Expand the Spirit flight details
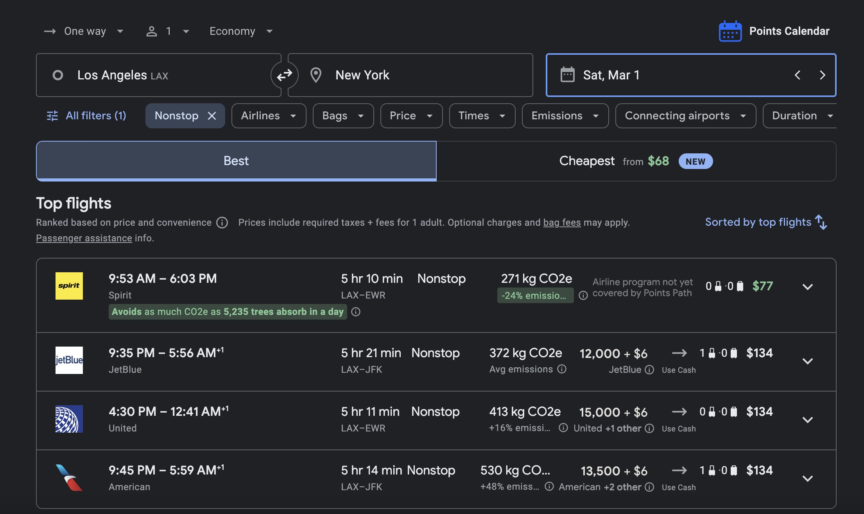The width and height of the screenshot is (864, 514). coord(808,287)
